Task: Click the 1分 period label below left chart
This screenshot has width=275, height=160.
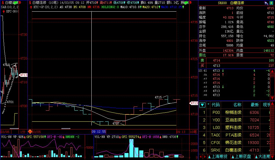Action: click(x=23, y=132)
